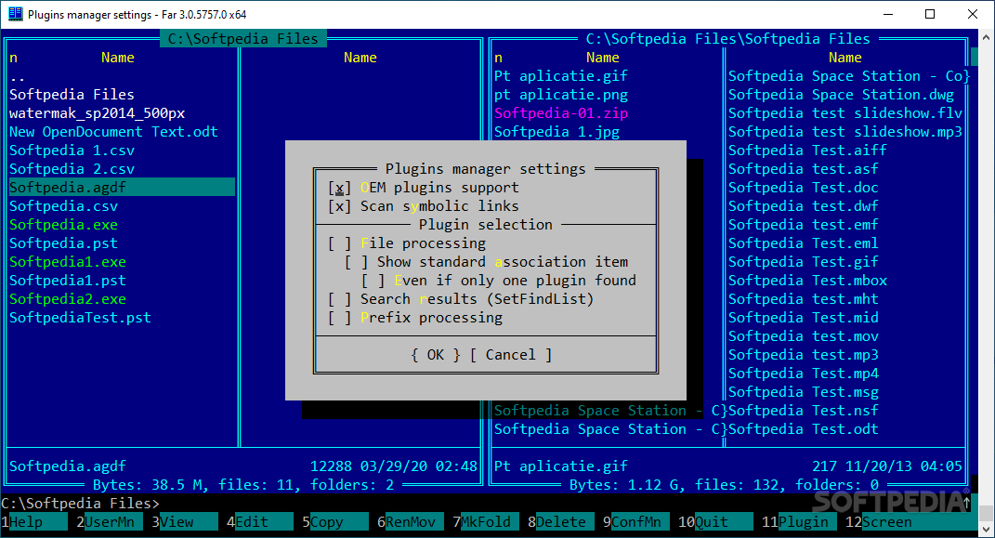The width and height of the screenshot is (995, 538).
Task: Select 'Softpedia Files' folder in left panel
Action: click(x=72, y=95)
